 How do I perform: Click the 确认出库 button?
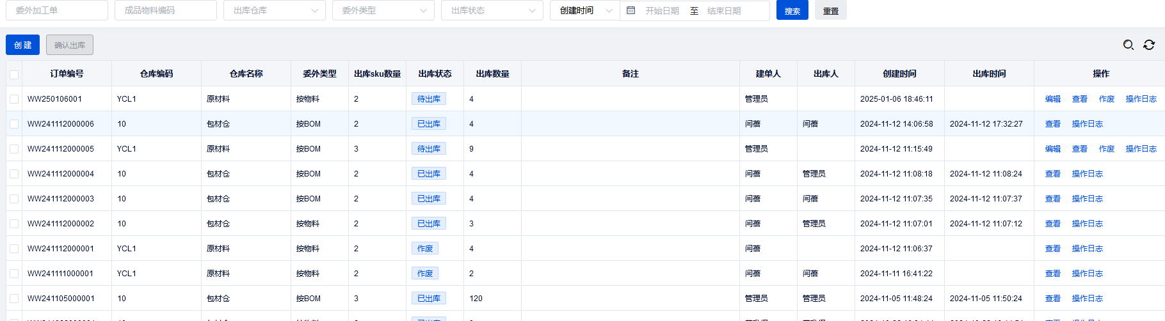[70, 45]
